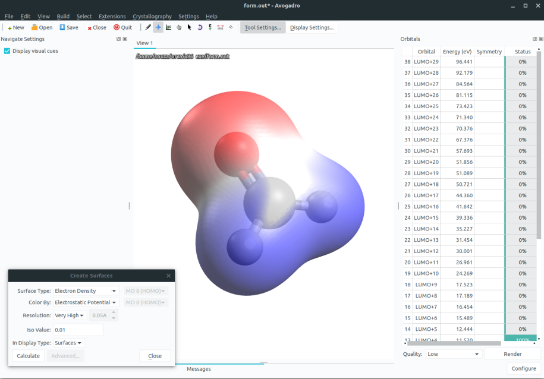Select the Manipulate hand tool
The image size is (544, 379).
click(179, 27)
